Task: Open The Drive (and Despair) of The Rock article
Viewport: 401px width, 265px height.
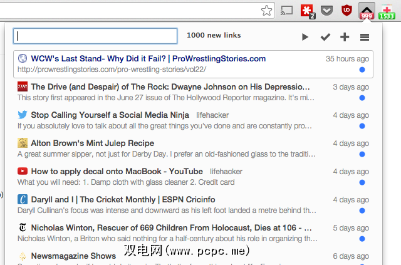Action: [x=170, y=87]
